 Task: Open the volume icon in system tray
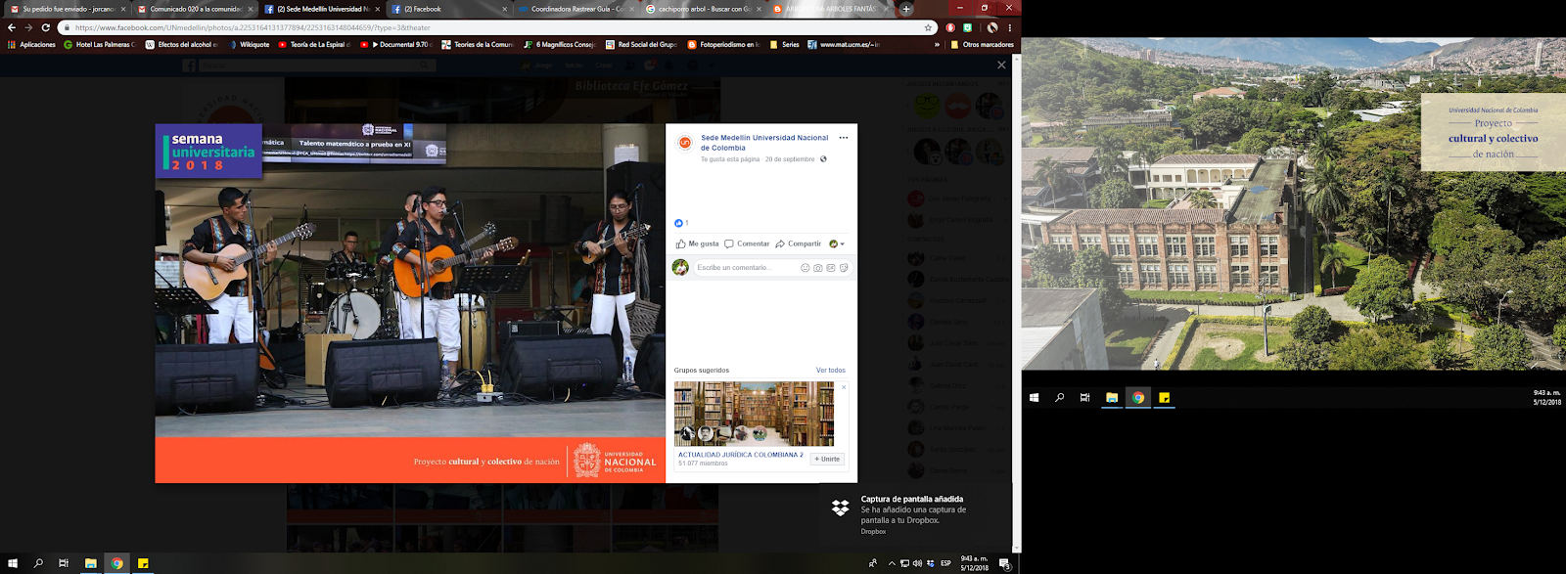917,563
